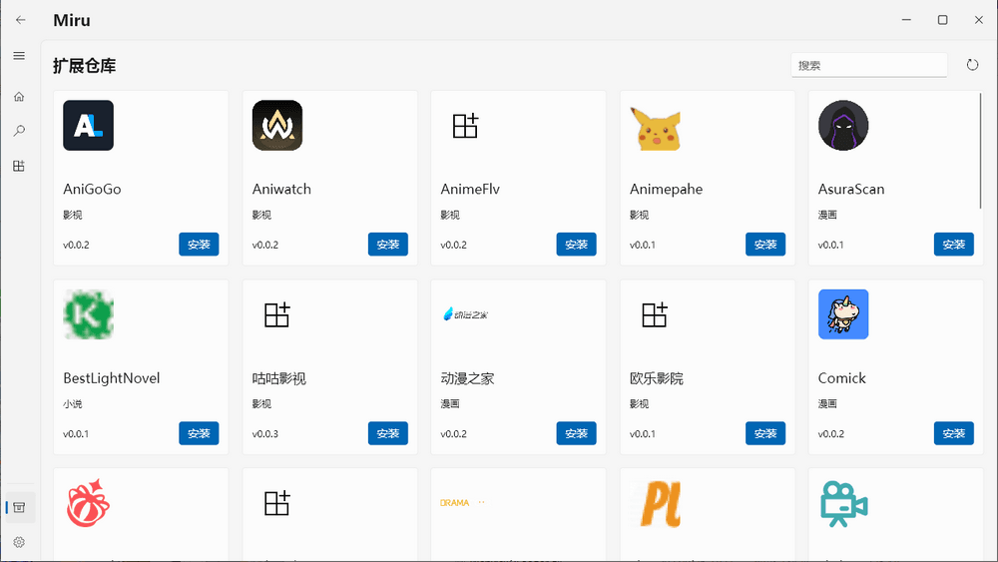
Task: Open the Home page from sidebar
Action: pos(19,97)
